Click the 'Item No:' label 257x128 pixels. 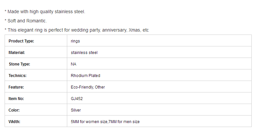(x=16, y=99)
